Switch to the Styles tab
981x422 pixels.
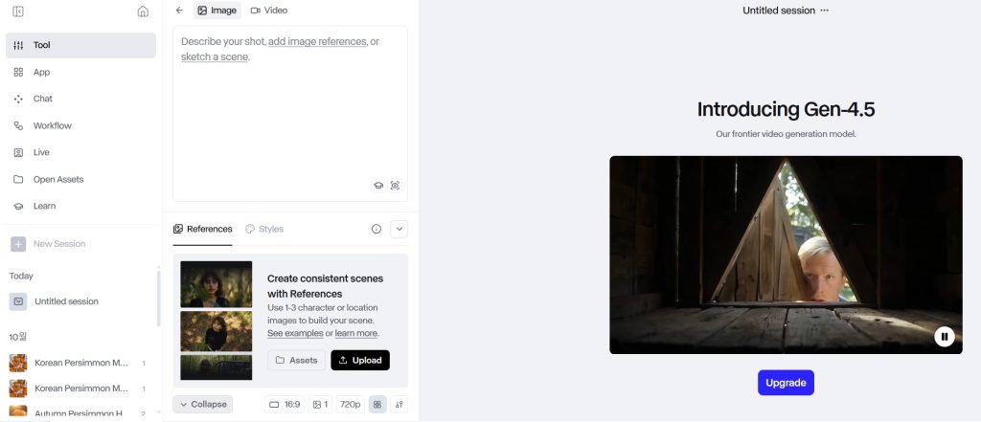pyautogui.click(x=264, y=229)
